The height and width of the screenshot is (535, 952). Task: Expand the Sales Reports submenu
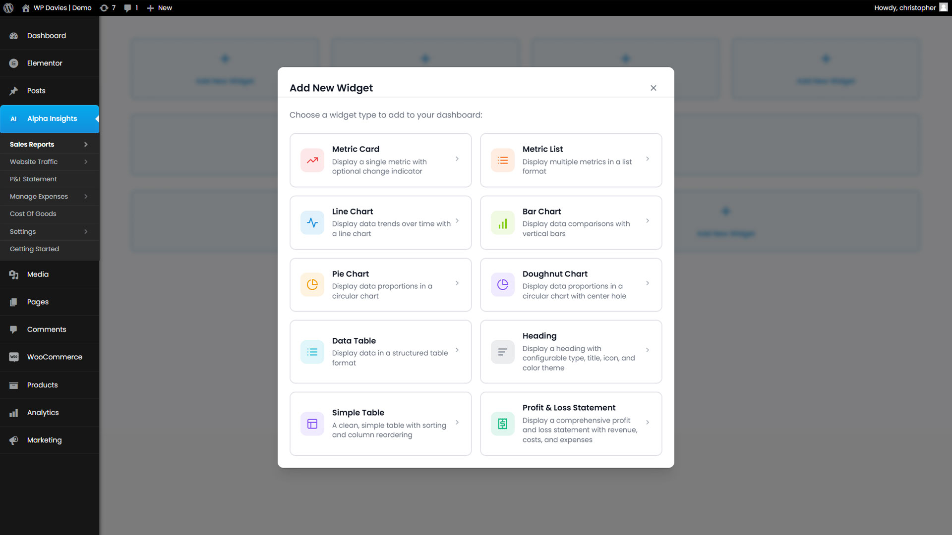[x=85, y=144]
